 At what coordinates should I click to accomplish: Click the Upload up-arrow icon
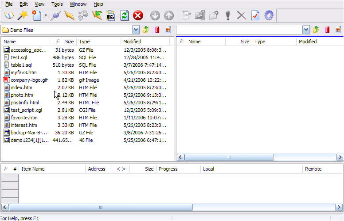pyautogui.click(x=169, y=15)
